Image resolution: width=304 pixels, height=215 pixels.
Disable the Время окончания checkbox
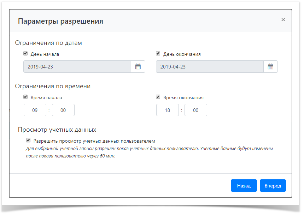point(158,97)
